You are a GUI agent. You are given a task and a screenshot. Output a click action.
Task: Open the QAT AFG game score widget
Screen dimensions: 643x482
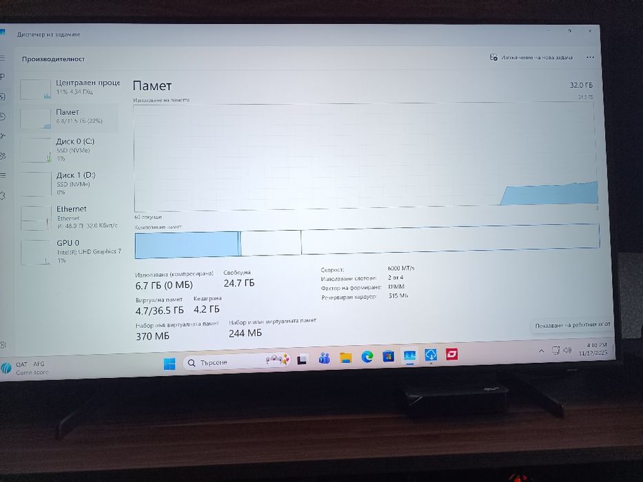click(x=25, y=368)
